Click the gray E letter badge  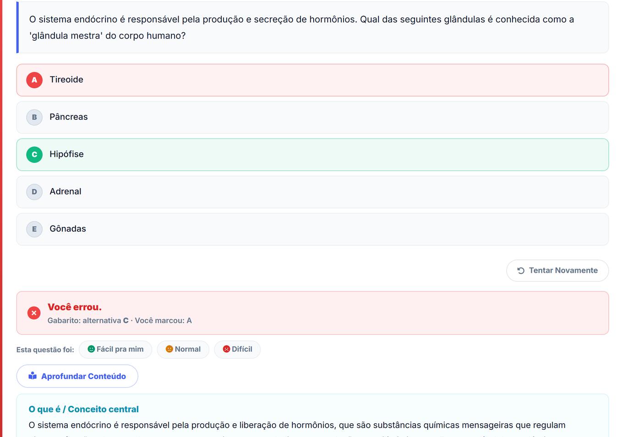[x=34, y=229]
